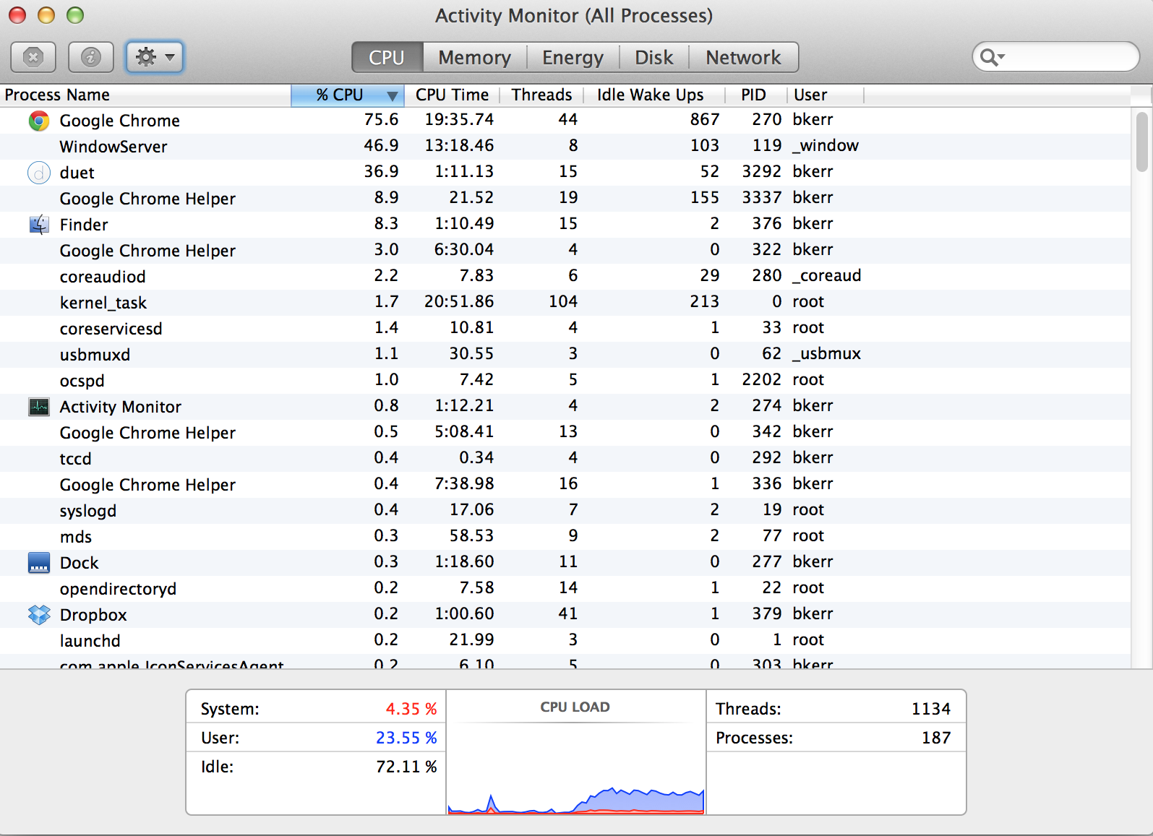
Task: Click the User 23.55 % value
Action: pos(406,738)
